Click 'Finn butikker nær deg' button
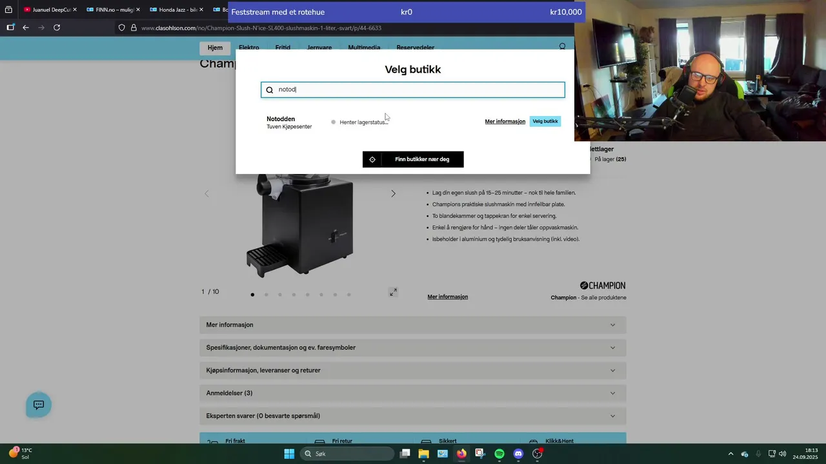This screenshot has height=464, width=826. pyautogui.click(x=413, y=159)
